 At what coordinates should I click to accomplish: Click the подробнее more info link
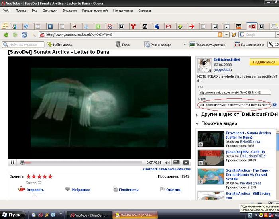click(223, 70)
